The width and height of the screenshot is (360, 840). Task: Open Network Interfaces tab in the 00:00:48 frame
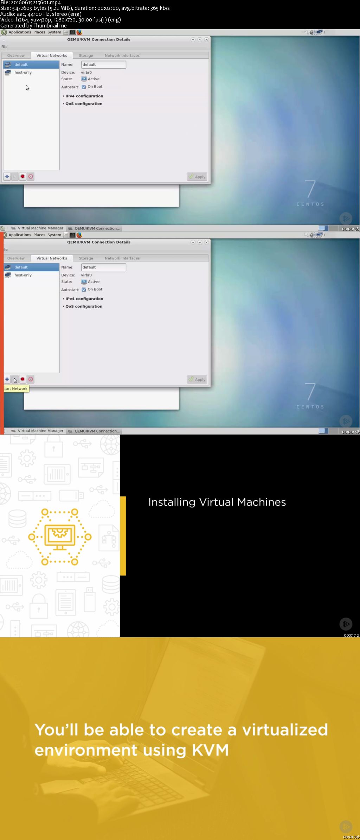[122, 258]
